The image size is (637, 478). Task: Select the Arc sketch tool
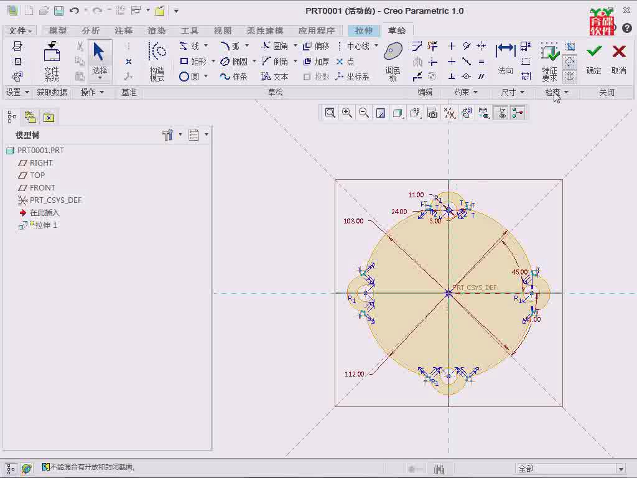[230, 46]
